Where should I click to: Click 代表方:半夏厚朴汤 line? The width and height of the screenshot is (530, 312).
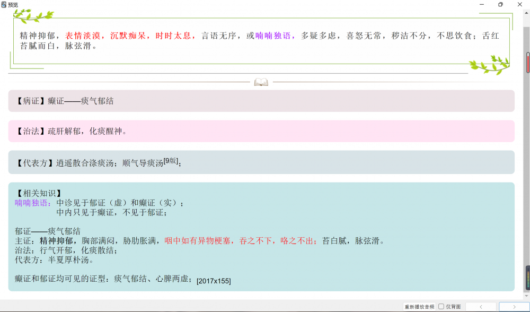[54, 260]
